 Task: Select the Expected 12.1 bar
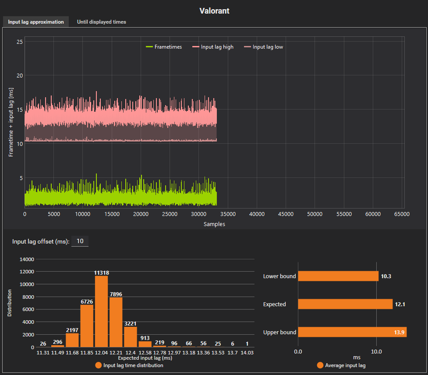(345, 304)
